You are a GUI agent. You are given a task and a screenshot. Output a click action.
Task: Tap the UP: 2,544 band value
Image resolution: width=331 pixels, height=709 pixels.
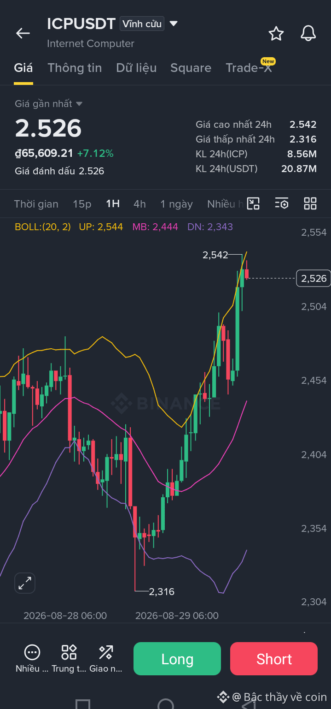(x=101, y=226)
